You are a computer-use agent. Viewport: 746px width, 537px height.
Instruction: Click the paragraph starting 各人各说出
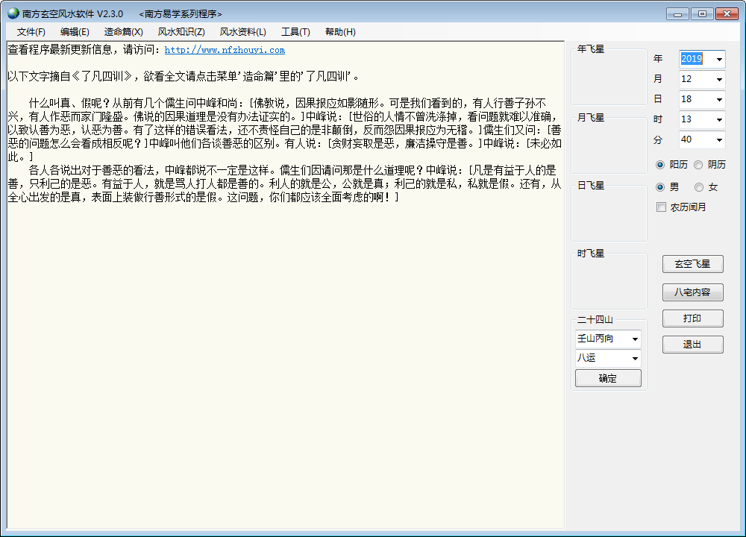[284, 183]
